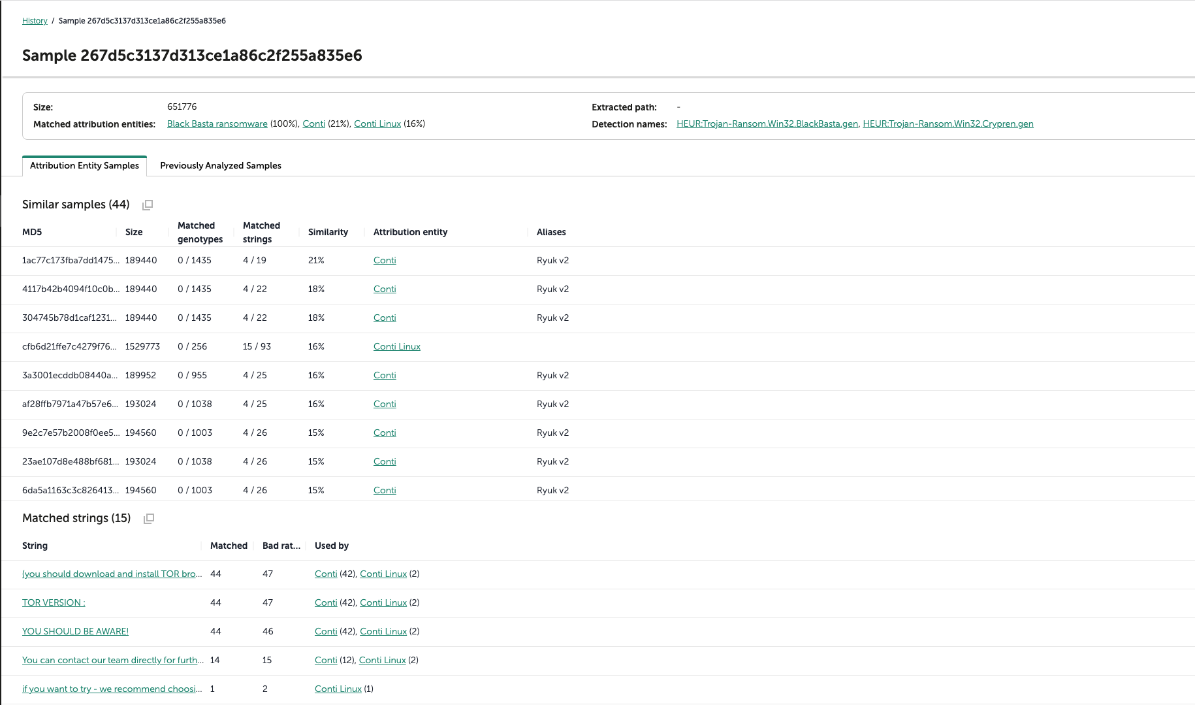Open Conti Linux entity in sample cfb6d21ffe7c4279f76 row

pyautogui.click(x=396, y=347)
